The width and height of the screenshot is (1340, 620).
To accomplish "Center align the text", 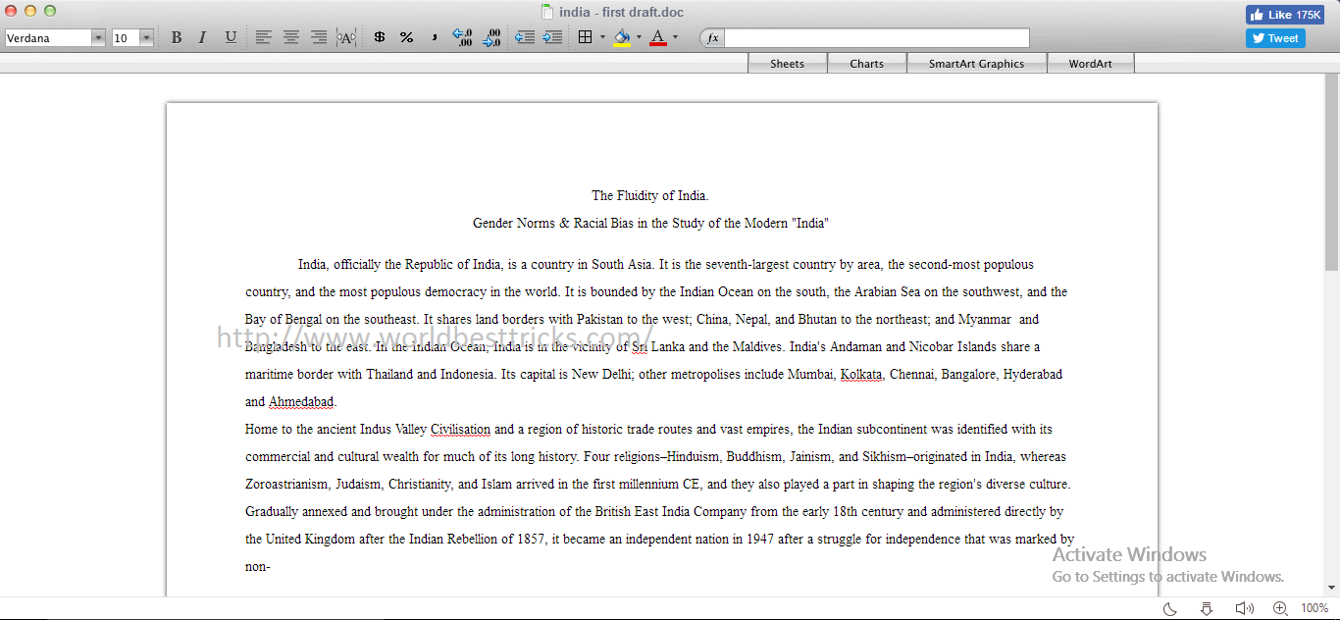I will (x=291, y=37).
